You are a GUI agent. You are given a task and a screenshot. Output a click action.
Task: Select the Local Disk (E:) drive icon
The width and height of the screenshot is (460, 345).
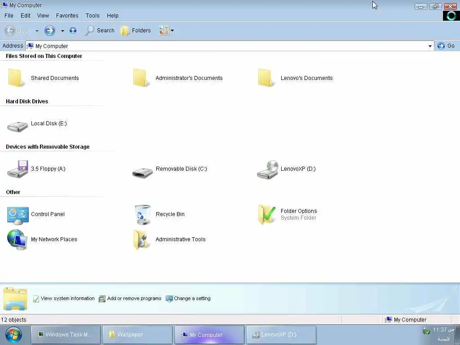[18, 126]
